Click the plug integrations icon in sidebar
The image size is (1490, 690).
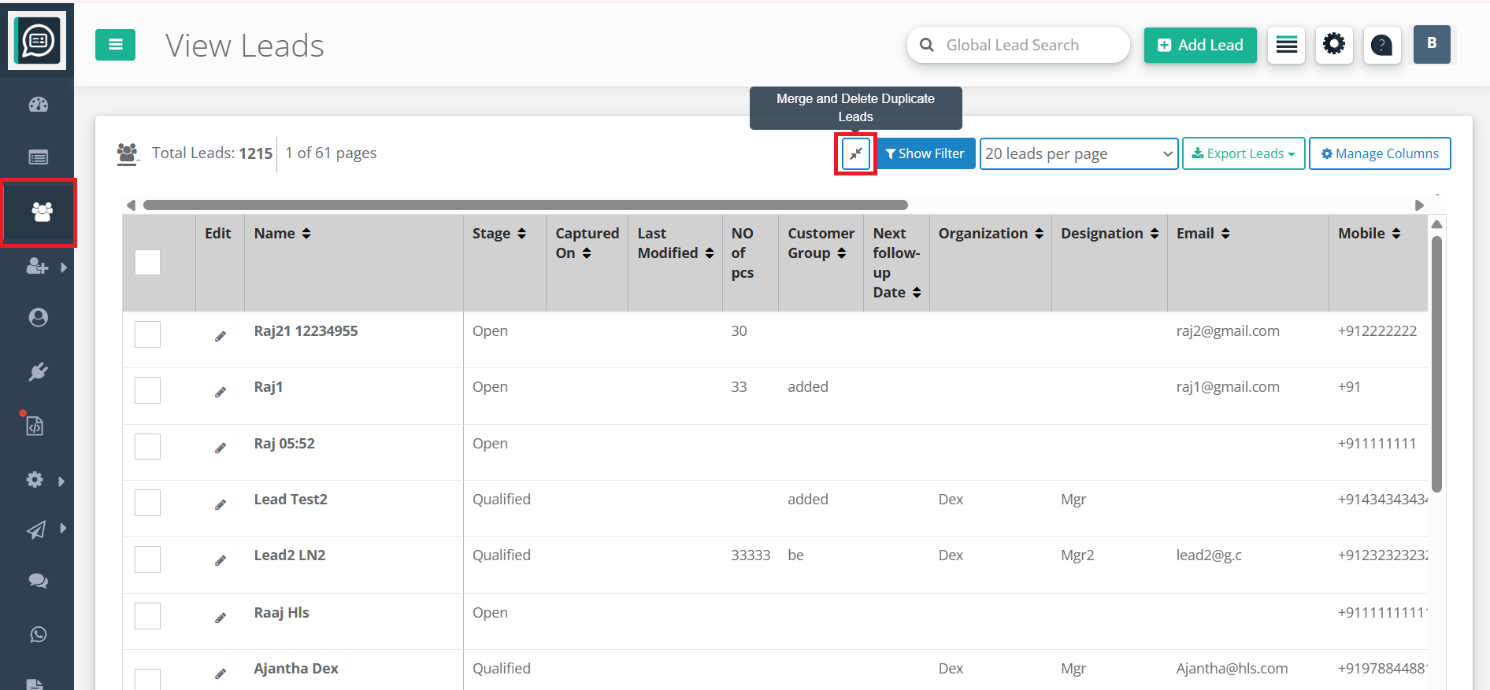click(38, 371)
